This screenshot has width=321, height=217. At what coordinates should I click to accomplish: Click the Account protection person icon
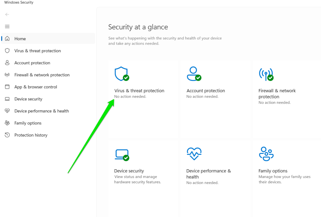pyautogui.click(x=194, y=73)
